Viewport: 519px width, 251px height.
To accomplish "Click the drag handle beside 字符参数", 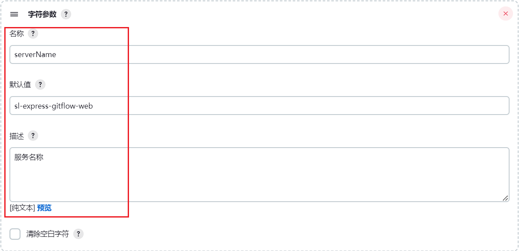I will click(x=14, y=14).
